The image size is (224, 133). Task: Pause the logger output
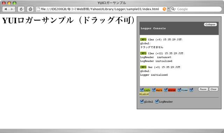pyautogui.click(x=203, y=89)
